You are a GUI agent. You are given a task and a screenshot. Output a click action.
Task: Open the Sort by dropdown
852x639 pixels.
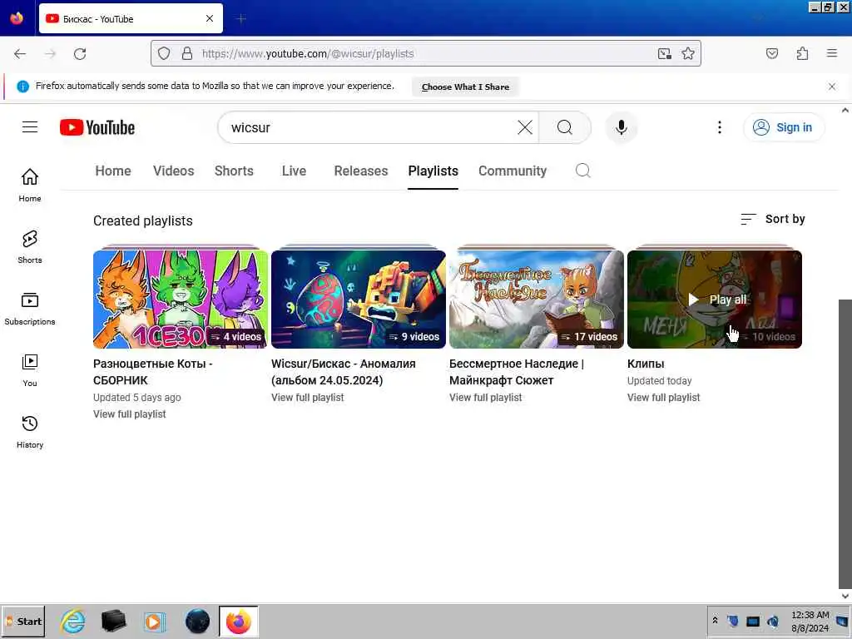coord(773,219)
